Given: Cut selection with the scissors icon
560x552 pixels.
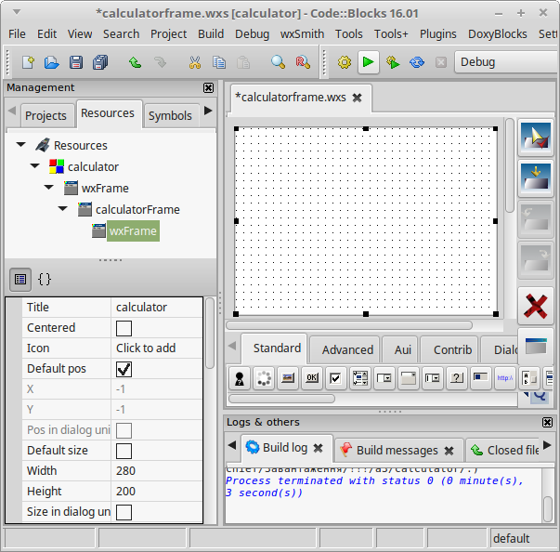Looking at the screenshot, I should coord(195,62).
